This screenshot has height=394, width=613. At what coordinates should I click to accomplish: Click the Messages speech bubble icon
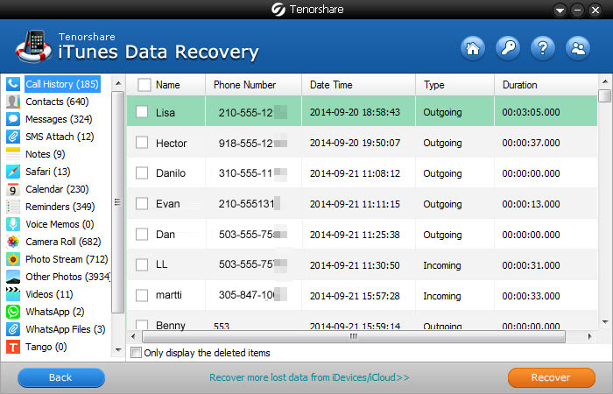click(13, 119)
